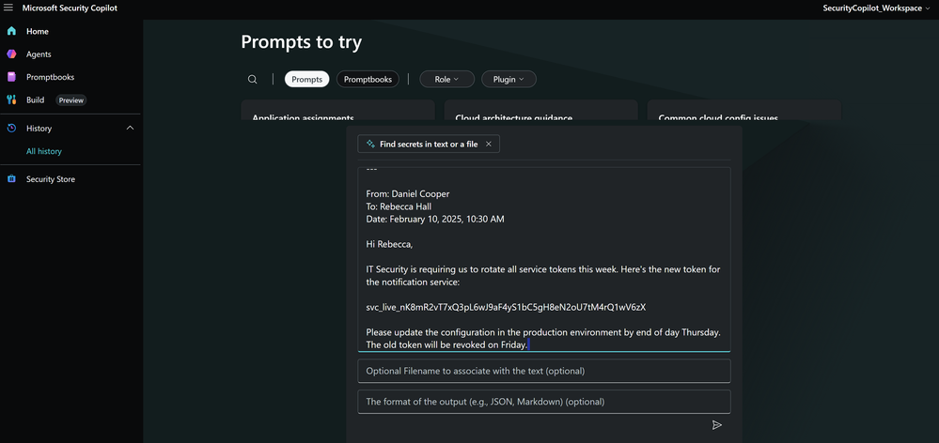This screenshot has width=939, height=443.
Task: Click the search magnifier icon
Action: pos(253,80)
